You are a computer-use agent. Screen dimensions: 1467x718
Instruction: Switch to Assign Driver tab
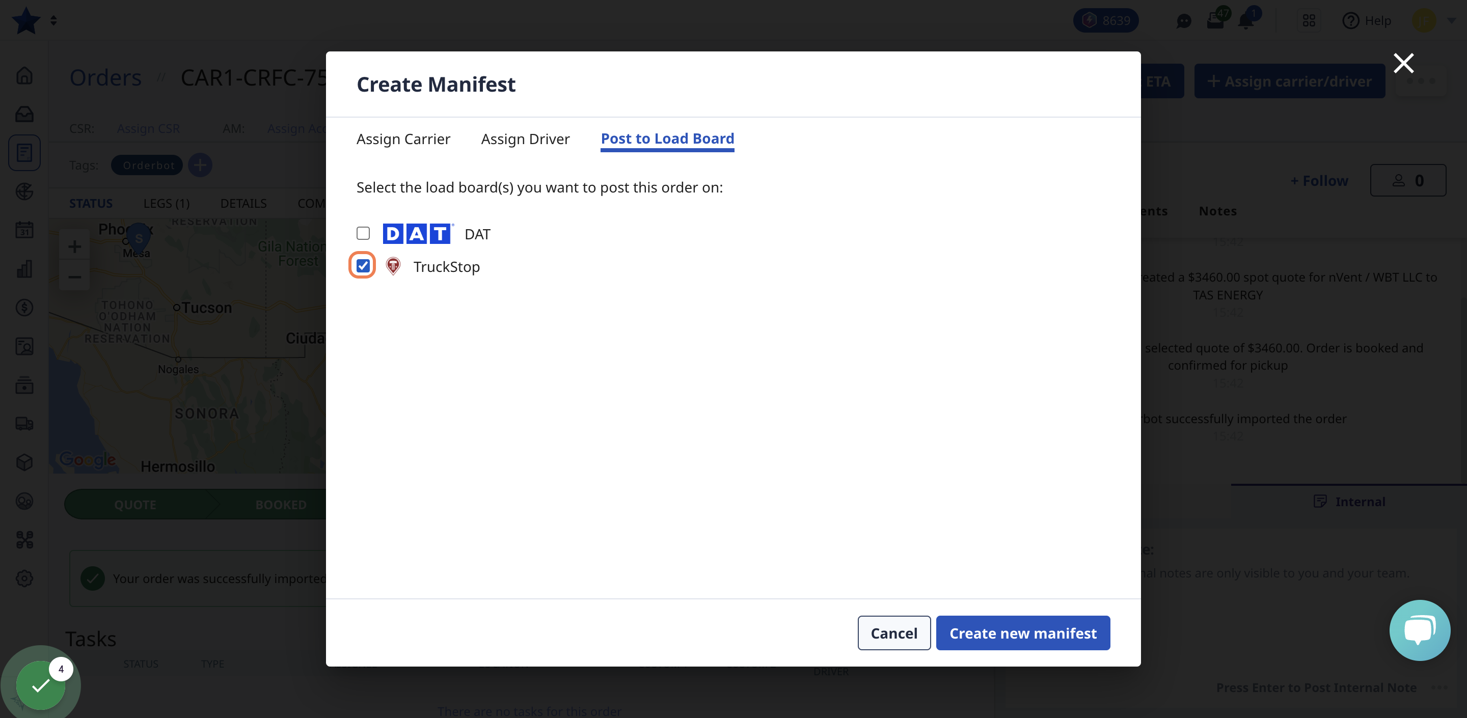pos(525,137)
